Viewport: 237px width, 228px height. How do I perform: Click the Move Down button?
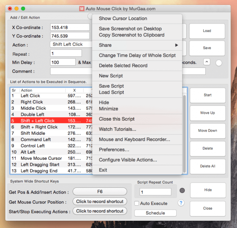click(x=207, y=131)
